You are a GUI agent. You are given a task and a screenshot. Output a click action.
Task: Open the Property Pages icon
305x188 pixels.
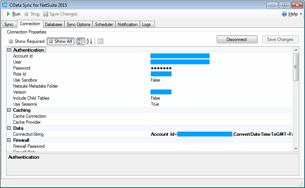[100, 41]
